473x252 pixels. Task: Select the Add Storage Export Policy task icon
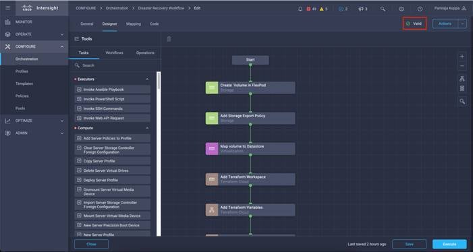pos(212,118)
